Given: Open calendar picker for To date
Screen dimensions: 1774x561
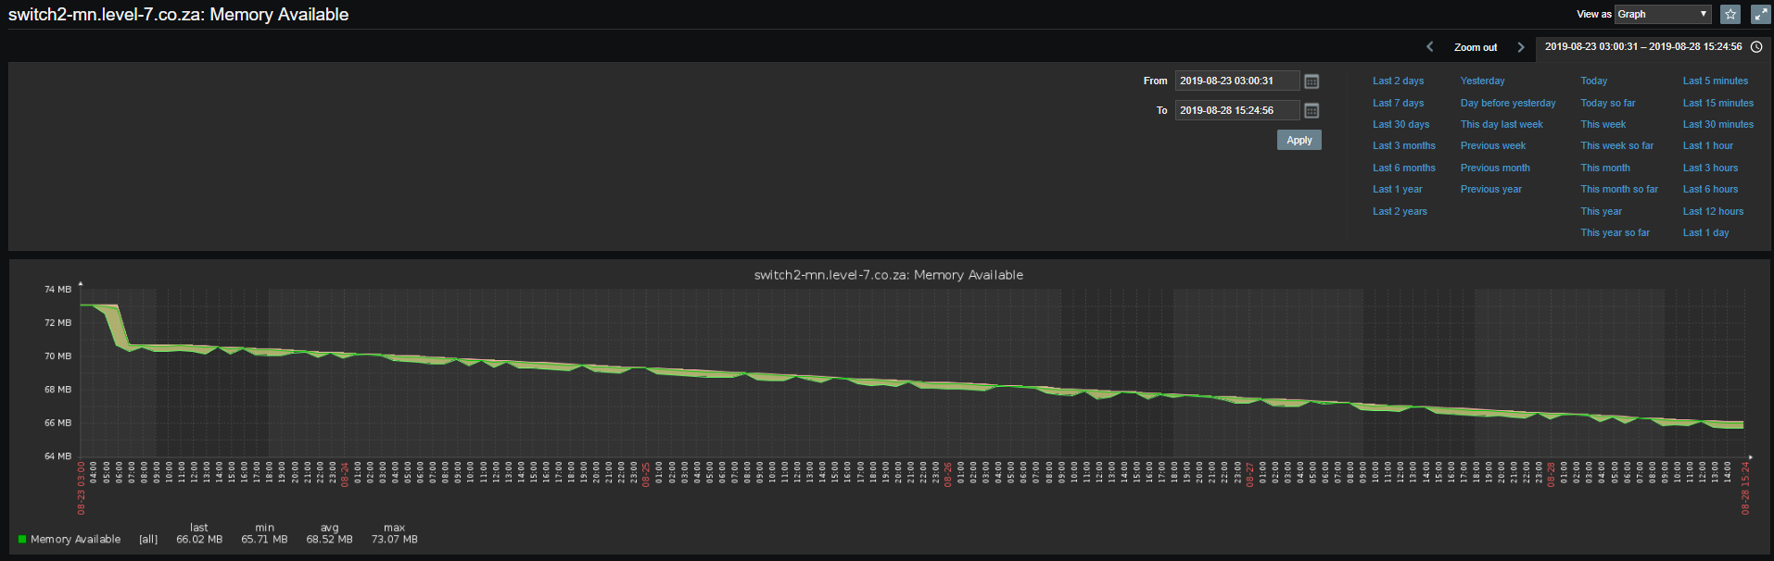Looking at the screenshot, I should (1311, 111).
